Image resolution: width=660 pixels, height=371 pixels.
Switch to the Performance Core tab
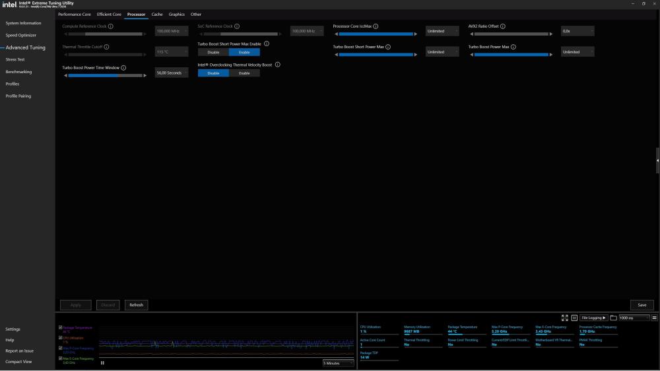[x=75, y=14]
